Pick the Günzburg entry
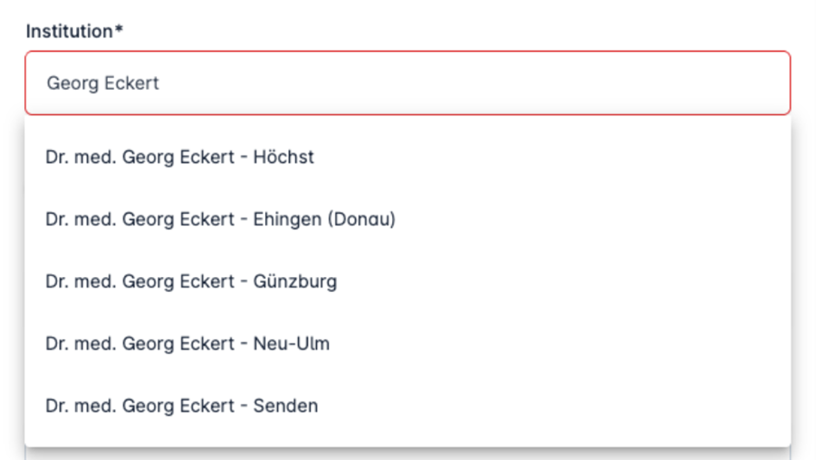816x460 pixels. click(x=191, y=281)
